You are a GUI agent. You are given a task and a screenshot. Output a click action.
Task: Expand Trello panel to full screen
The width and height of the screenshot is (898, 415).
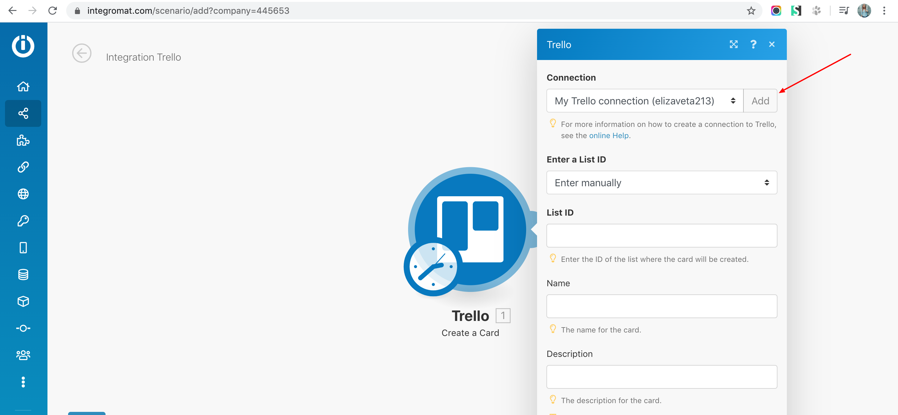pyautogui.click(x=733, y=44)
